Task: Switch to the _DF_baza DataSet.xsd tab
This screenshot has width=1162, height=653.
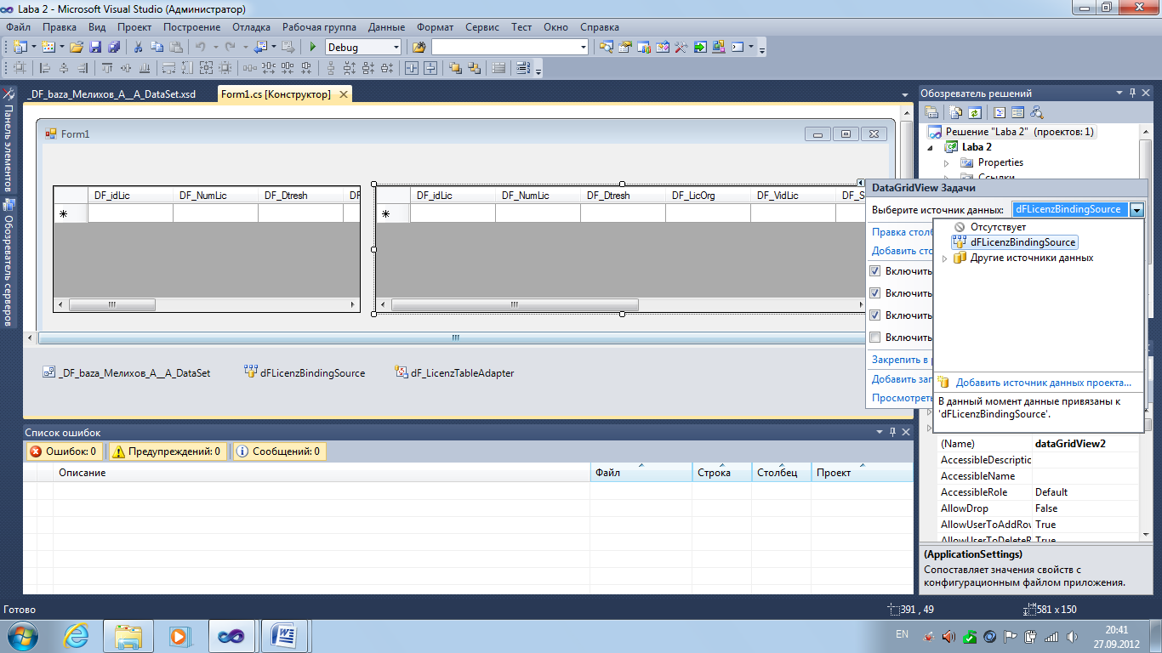Action: tap(111, 94)
